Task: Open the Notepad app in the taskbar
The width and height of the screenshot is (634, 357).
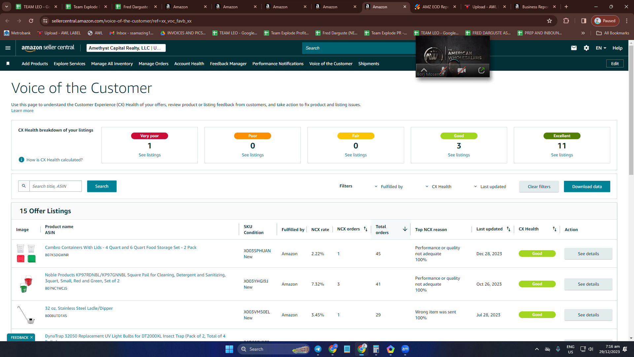Action: [347, 349]
